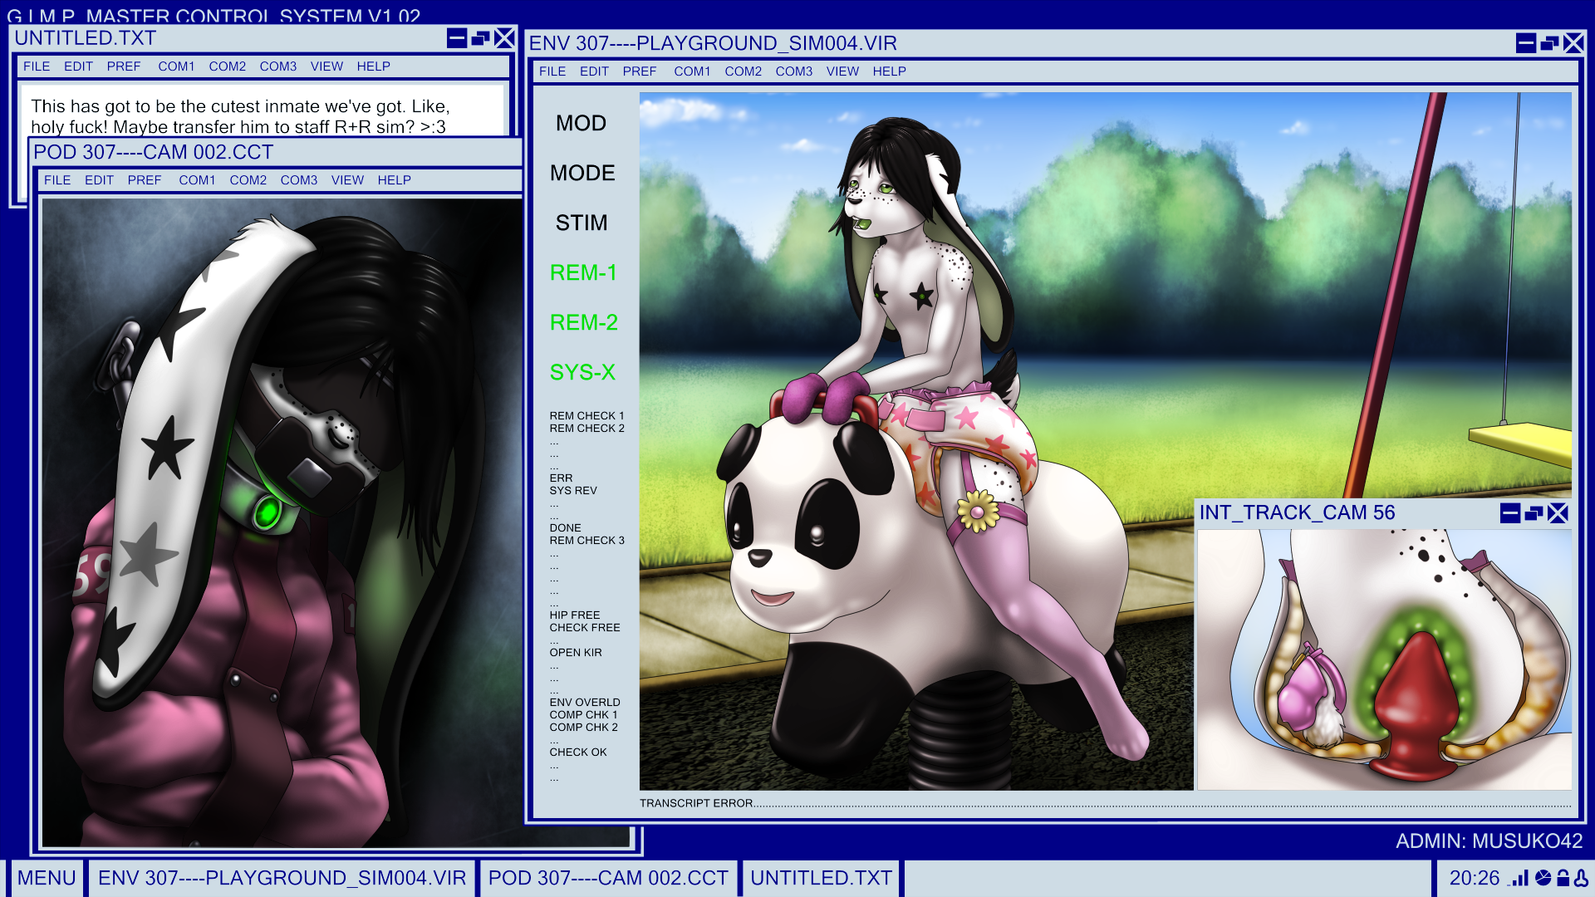Click the rightmost tray icon beside padlock

pos(1581,878)
